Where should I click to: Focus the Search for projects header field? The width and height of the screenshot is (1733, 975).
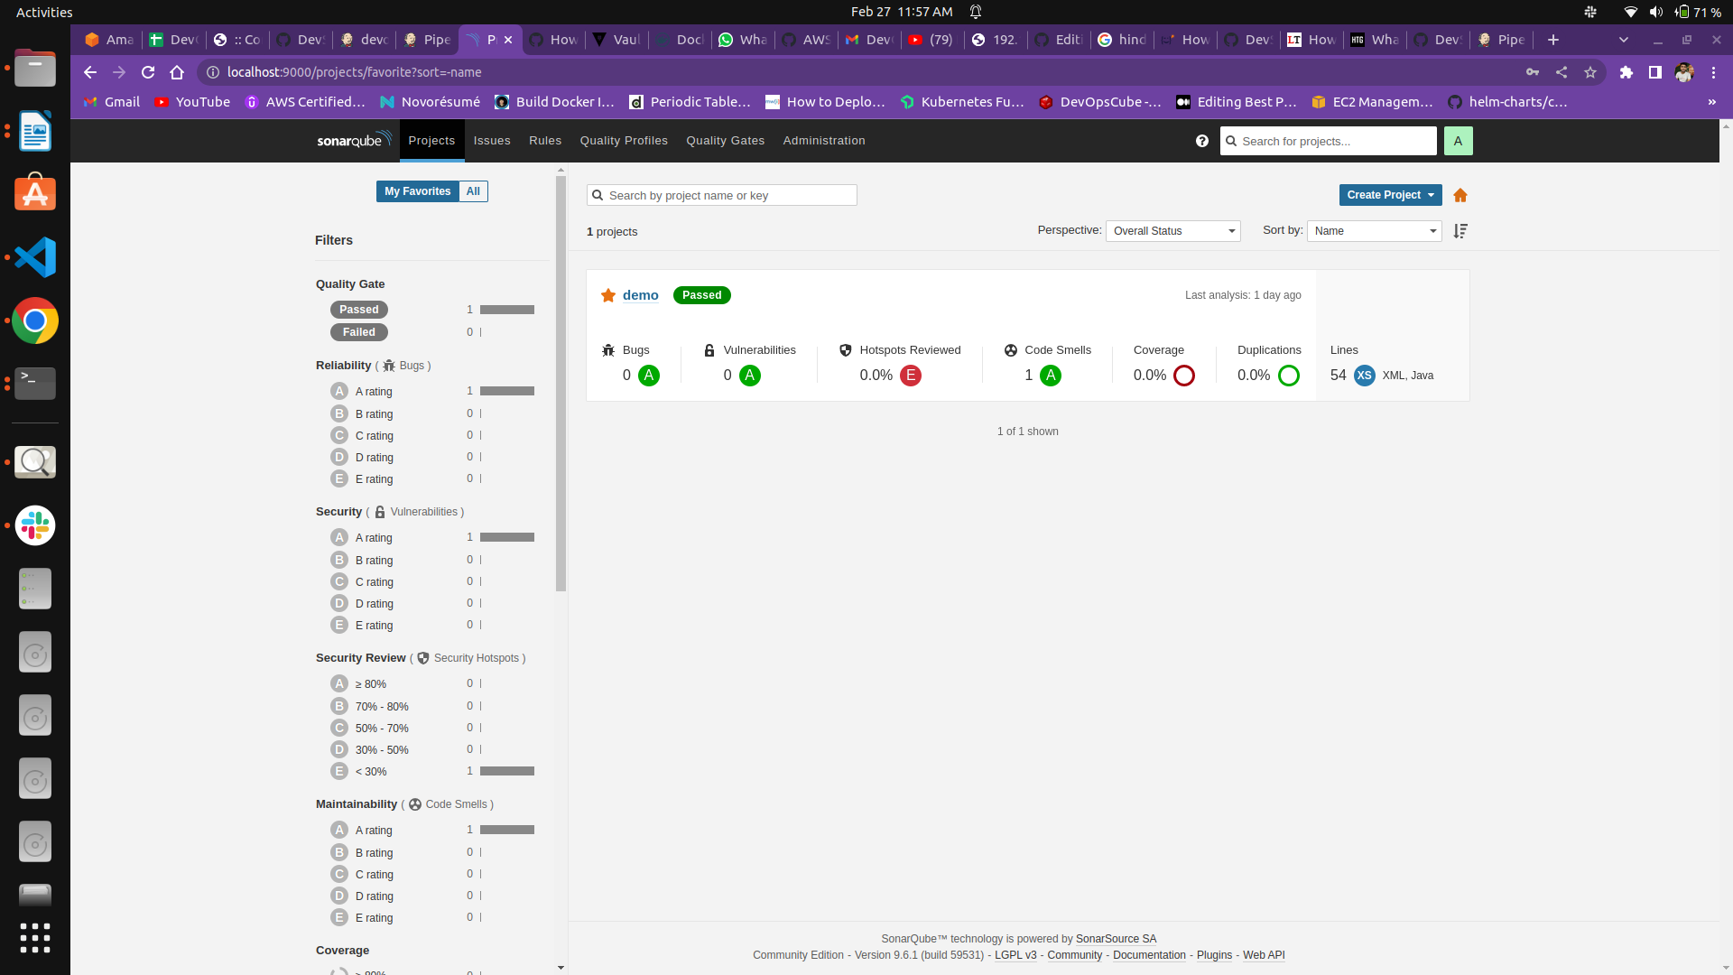click(1329, 141)
